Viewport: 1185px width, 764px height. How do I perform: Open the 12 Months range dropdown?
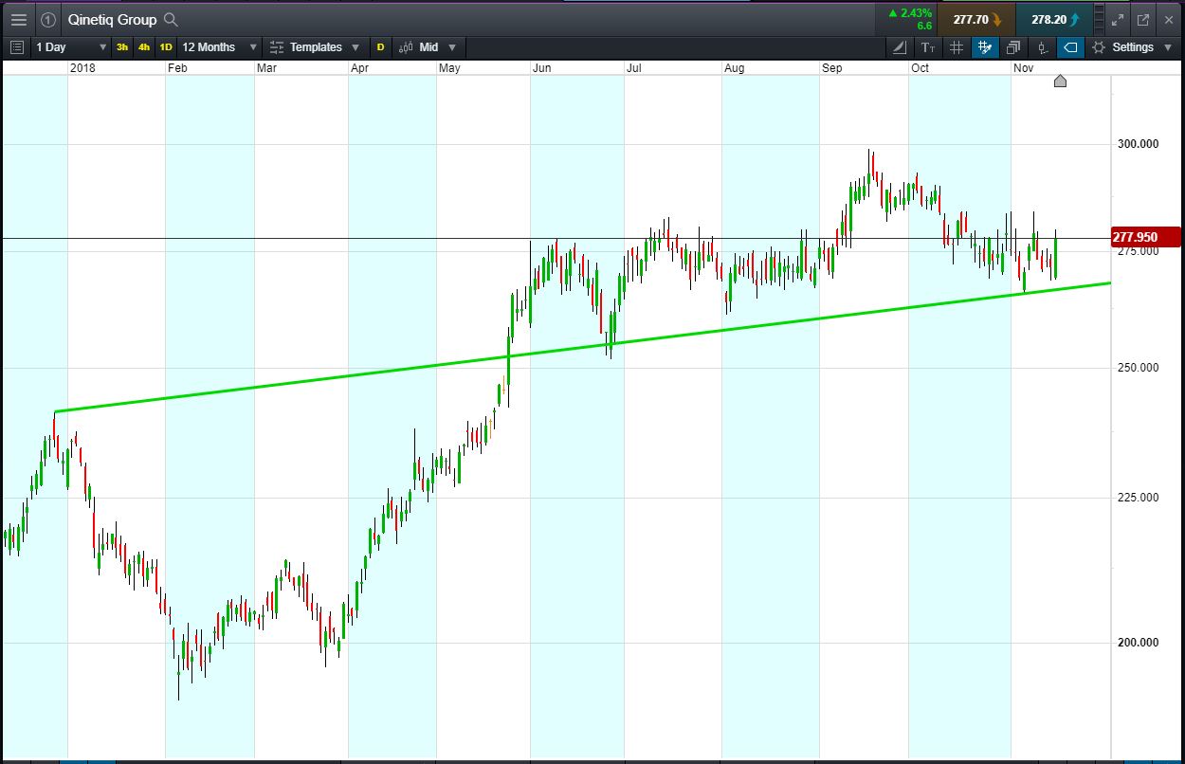pos(219,46)
